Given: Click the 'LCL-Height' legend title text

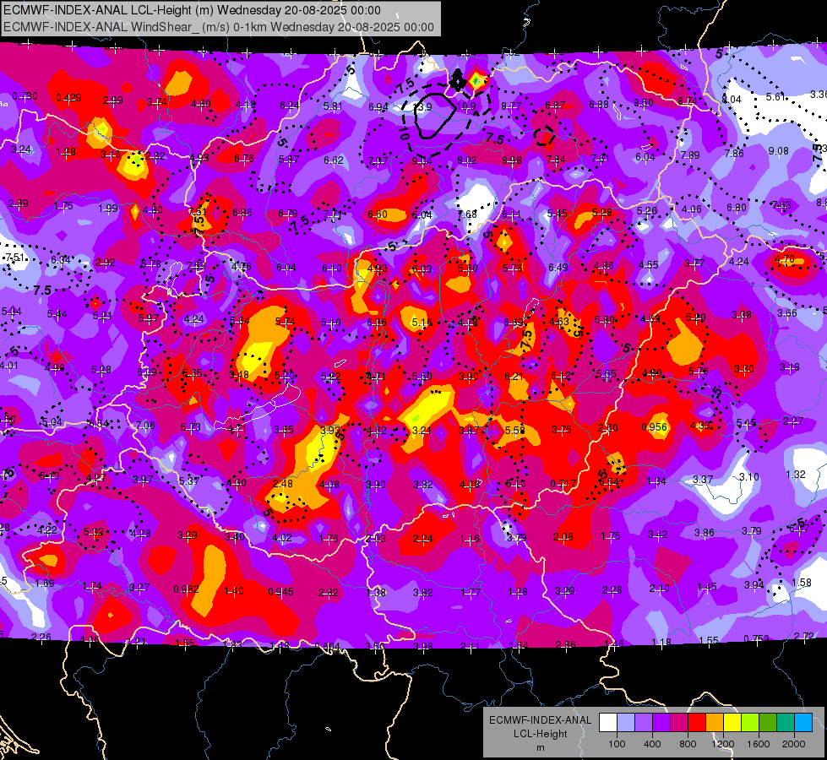Looking at the screenshot, I should point(541,734).
